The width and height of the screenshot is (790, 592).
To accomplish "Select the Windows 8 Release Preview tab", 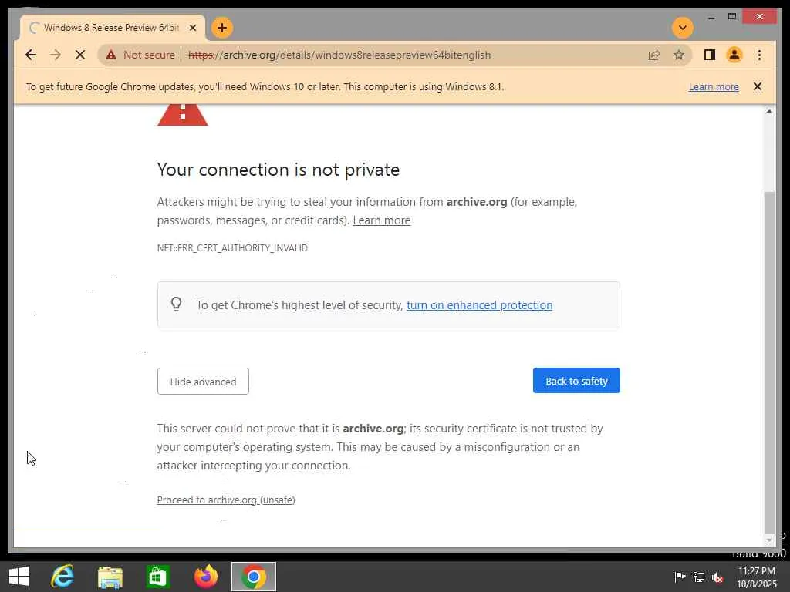I will [111, 28].
